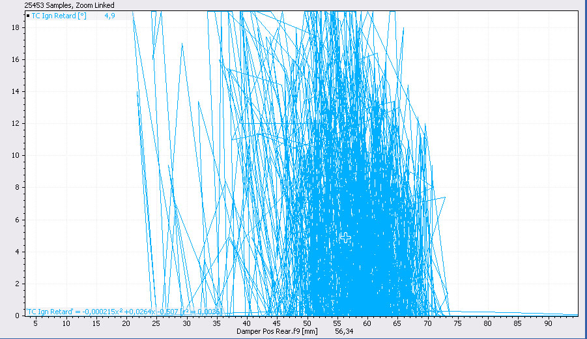Click the 50 tick on x-axis

click(307, 323)
